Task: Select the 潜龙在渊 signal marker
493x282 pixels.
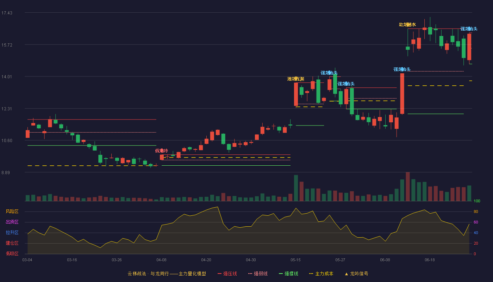Action: [296, 79]
